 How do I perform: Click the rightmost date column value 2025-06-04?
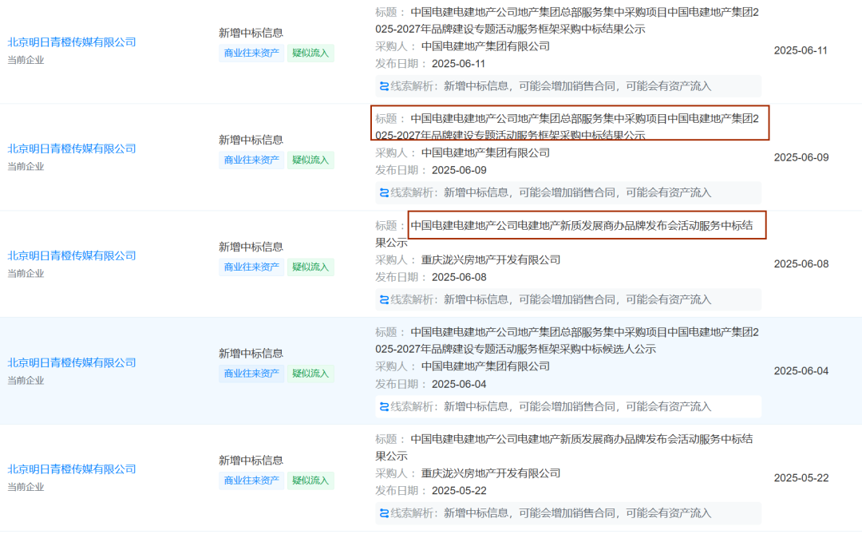coord(801,371)
